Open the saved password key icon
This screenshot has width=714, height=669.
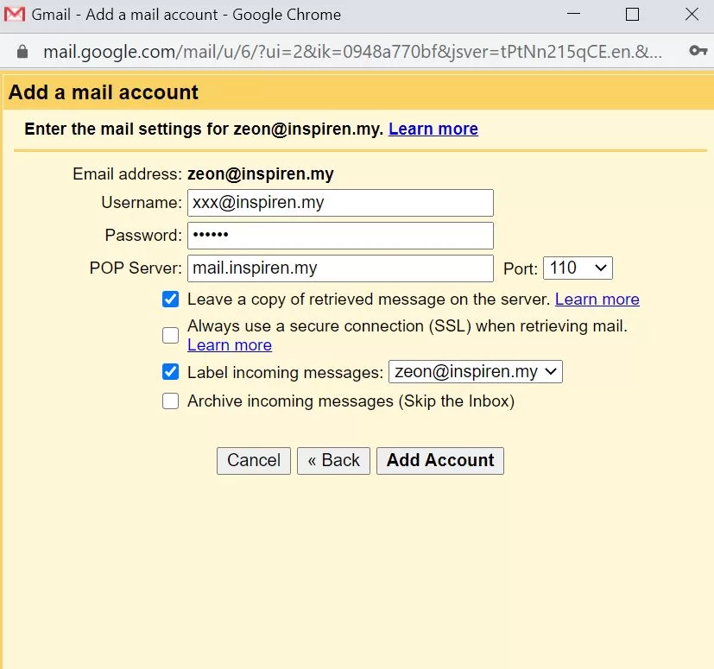click(x=698, y=51)
